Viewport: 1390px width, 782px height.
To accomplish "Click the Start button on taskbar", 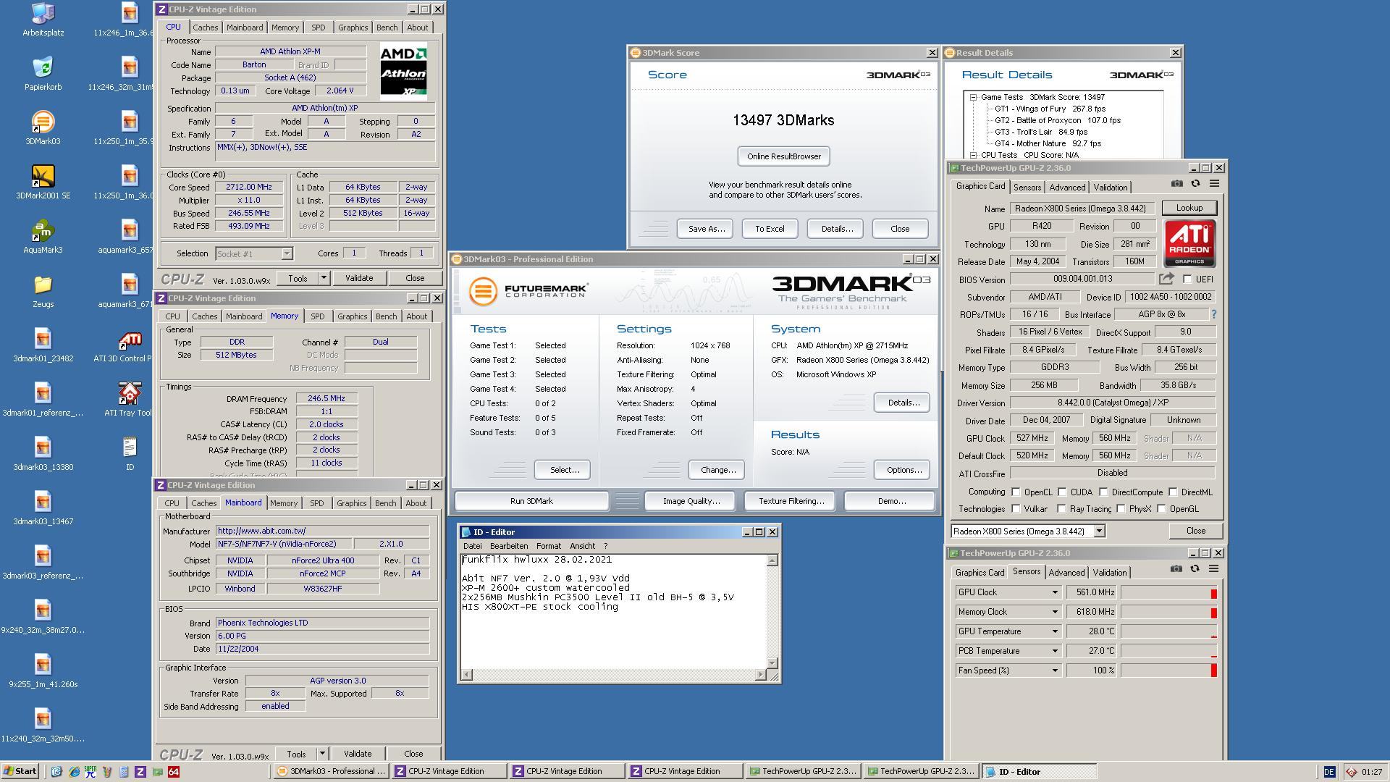I will click(20, 772).
